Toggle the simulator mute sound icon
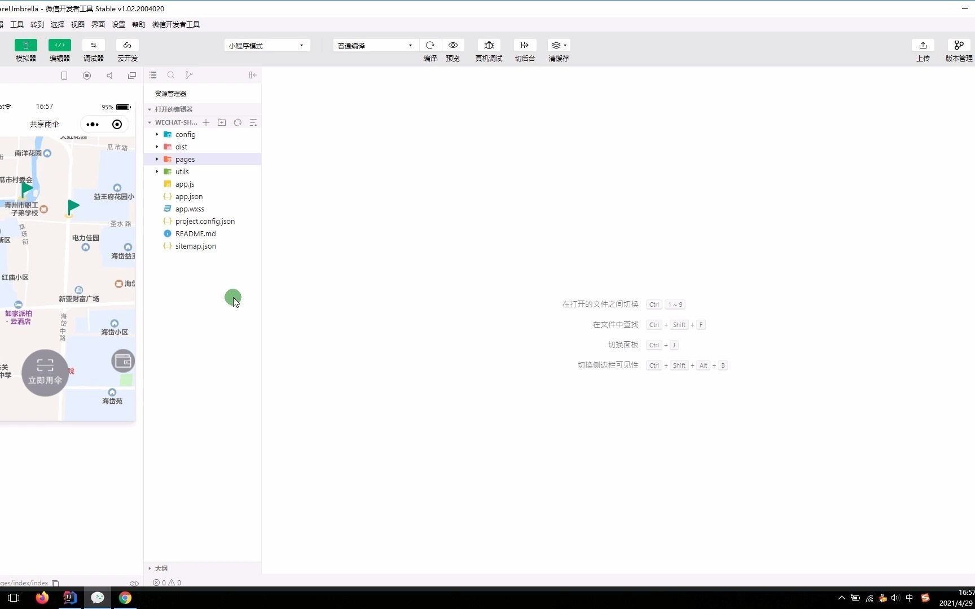975x609 pixels. click(x=109, y=76)
